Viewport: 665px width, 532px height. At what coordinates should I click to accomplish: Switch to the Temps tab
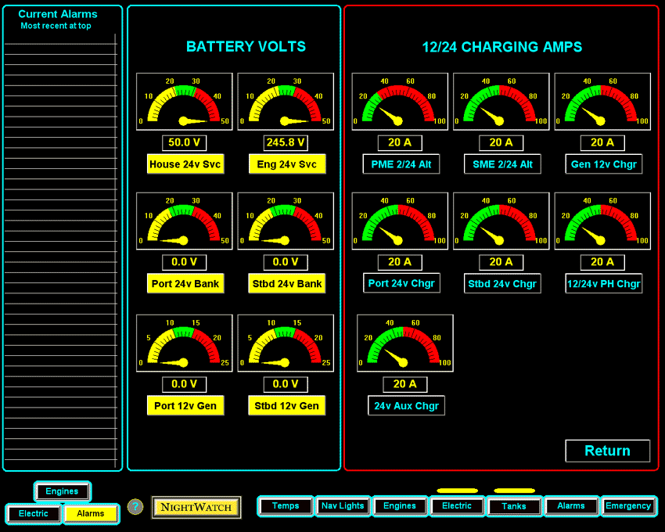pyautogui.click(x=285, y=506)
